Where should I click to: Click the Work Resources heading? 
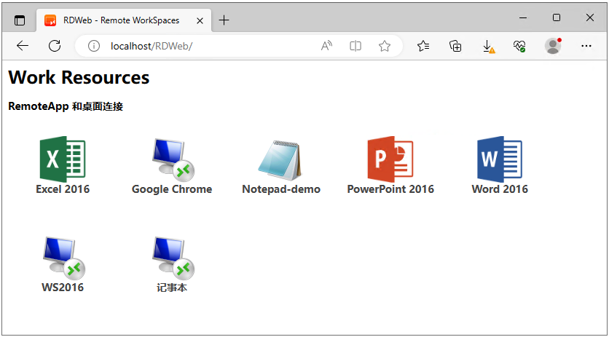(x=79, y=77)
